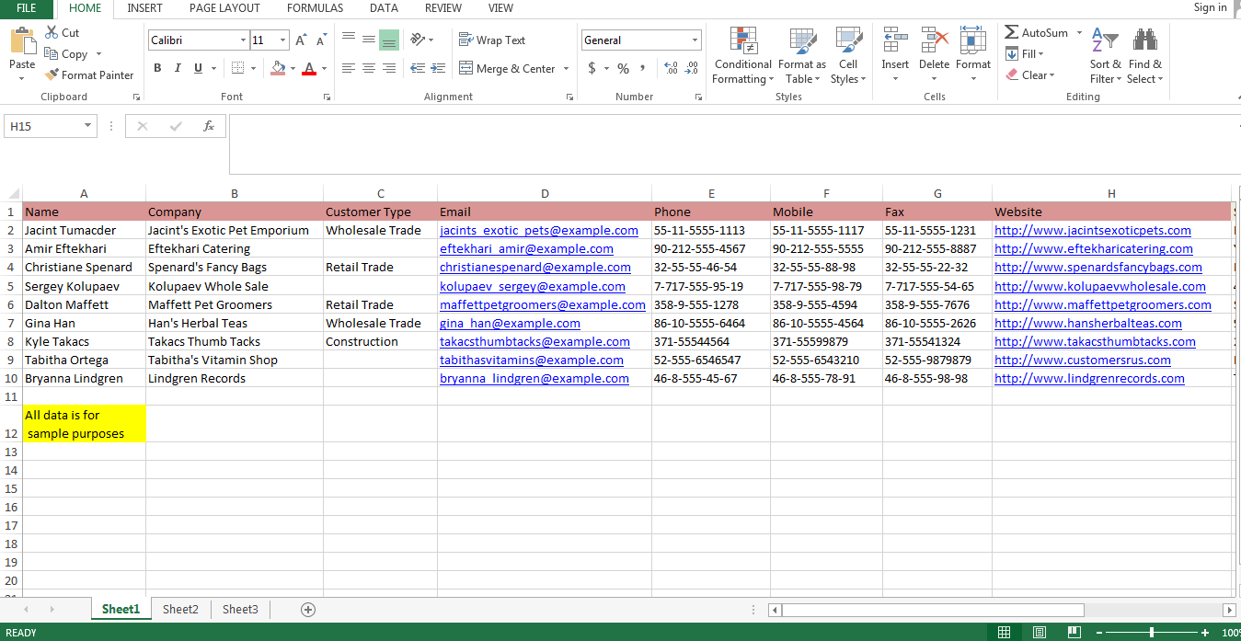Toggle Italic formatting
The image size is (1241, 641).
click(178, 68)
